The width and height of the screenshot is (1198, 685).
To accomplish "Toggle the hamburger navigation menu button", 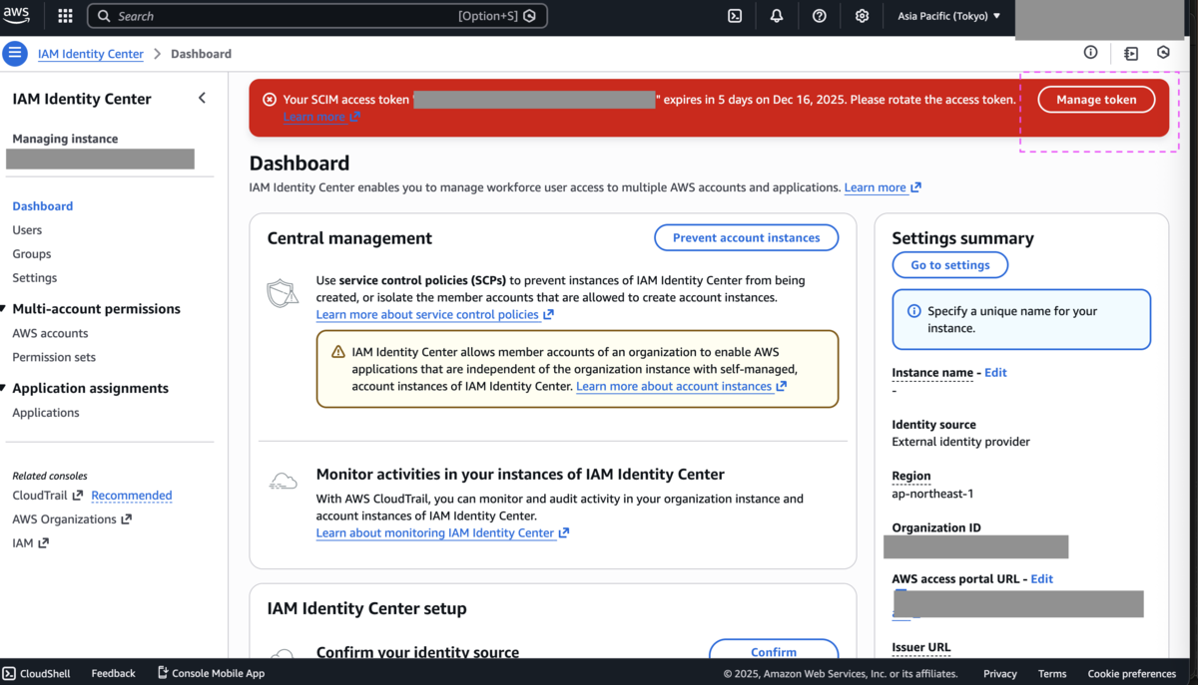I will point(14,54).
